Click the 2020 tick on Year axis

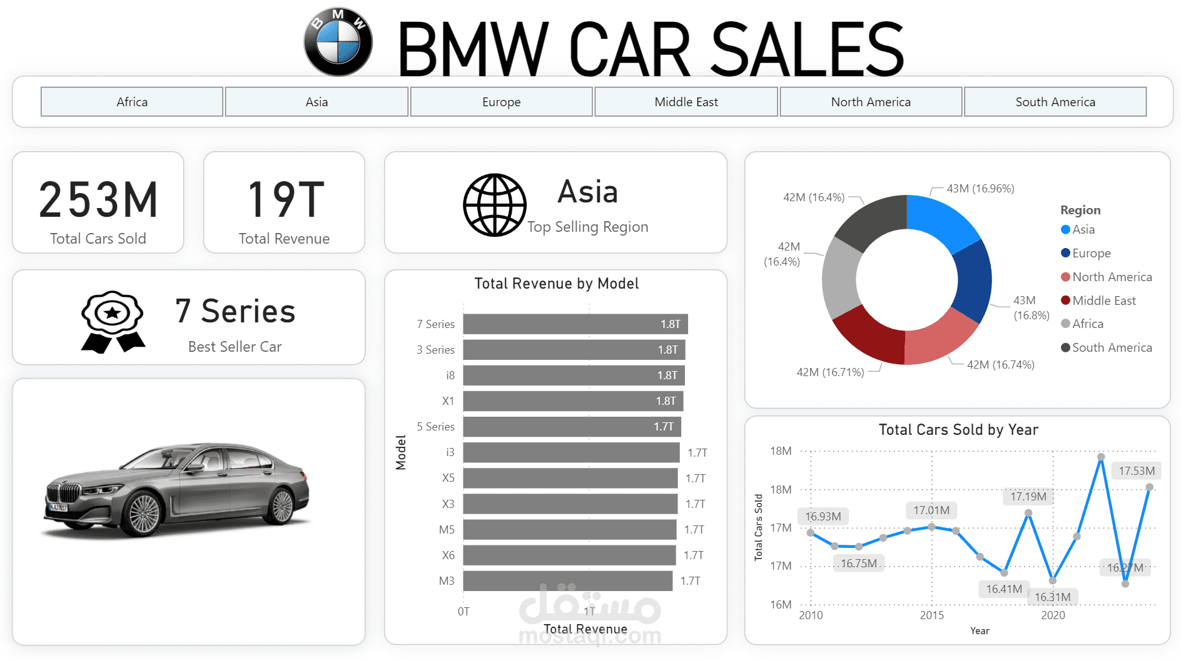(x=1053, y=615)
